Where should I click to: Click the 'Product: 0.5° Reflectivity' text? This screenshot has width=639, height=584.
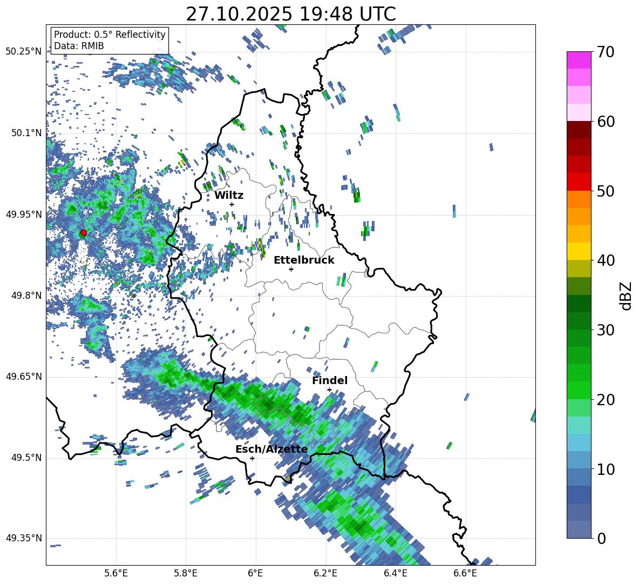click(x=110, y=34)
